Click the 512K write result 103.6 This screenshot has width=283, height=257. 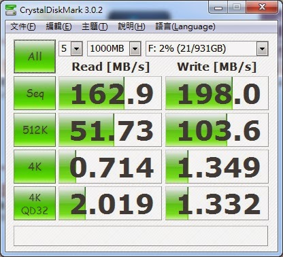coord(217,130)
